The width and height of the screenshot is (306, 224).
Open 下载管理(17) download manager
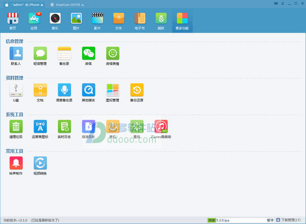(x=289, y=220)
